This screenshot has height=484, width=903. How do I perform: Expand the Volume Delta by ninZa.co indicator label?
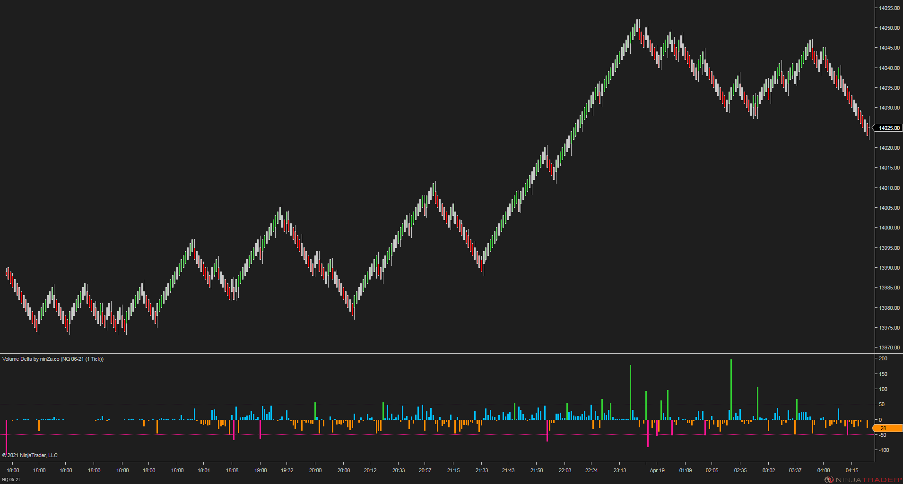tap(52, 359)
